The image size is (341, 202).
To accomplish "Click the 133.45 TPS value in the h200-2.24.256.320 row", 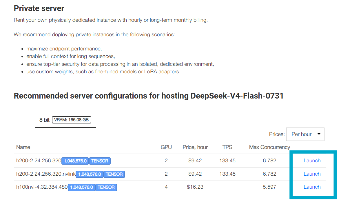I will (x=227, y=161).
